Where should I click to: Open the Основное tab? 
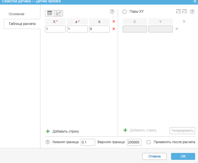pyautogui.click(x=16, y=14)
